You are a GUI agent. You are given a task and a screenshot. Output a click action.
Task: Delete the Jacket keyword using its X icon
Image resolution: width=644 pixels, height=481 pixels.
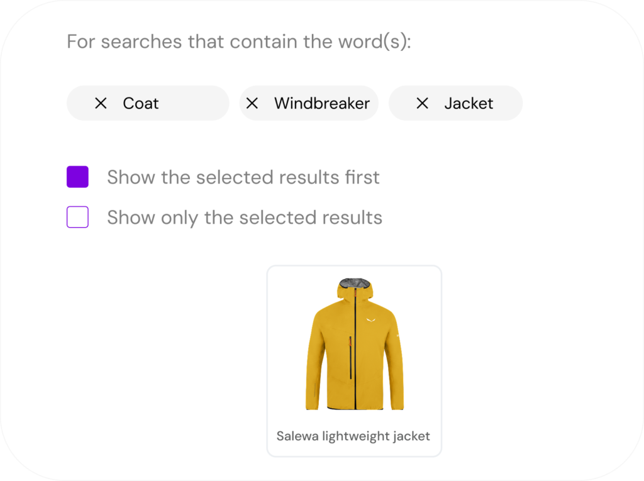423,104
